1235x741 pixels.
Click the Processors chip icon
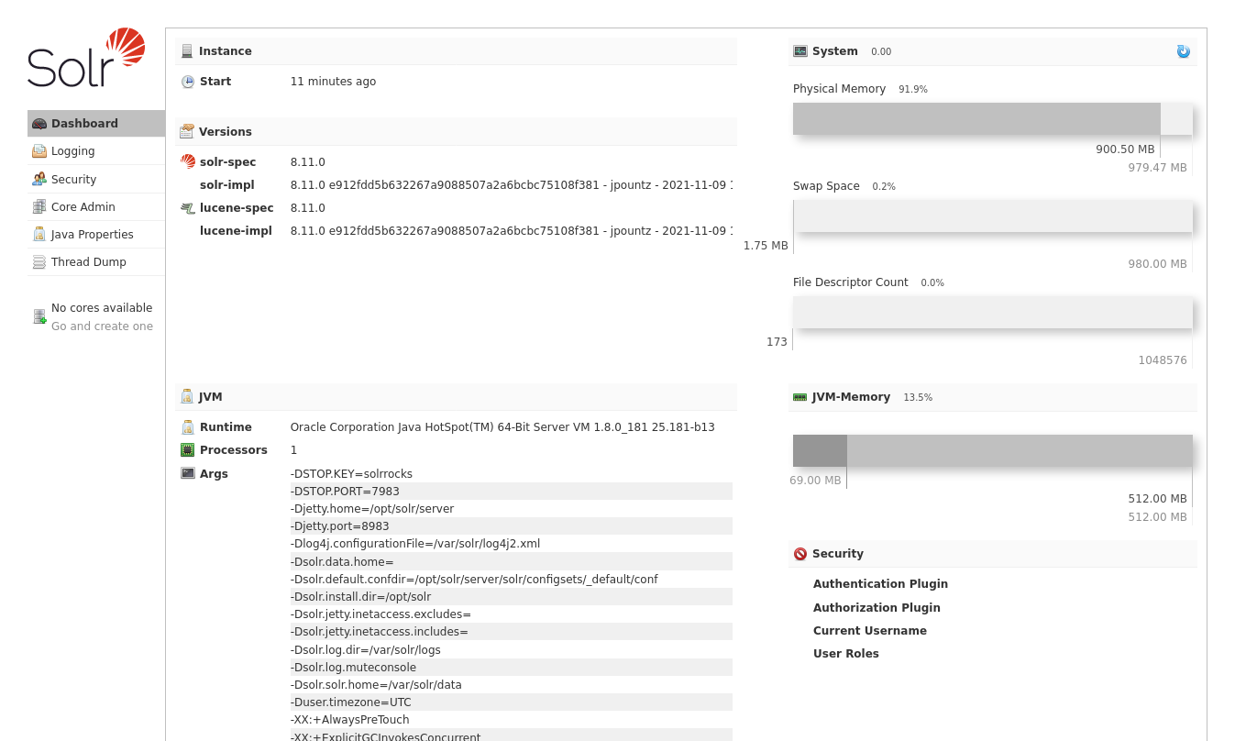point(188,450)
